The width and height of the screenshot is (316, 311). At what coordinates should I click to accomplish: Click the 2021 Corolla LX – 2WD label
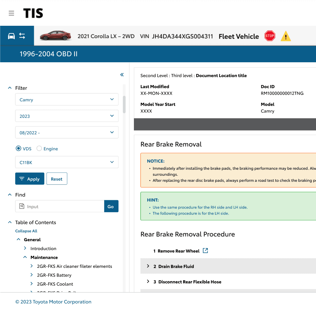(x=106, y=36)
